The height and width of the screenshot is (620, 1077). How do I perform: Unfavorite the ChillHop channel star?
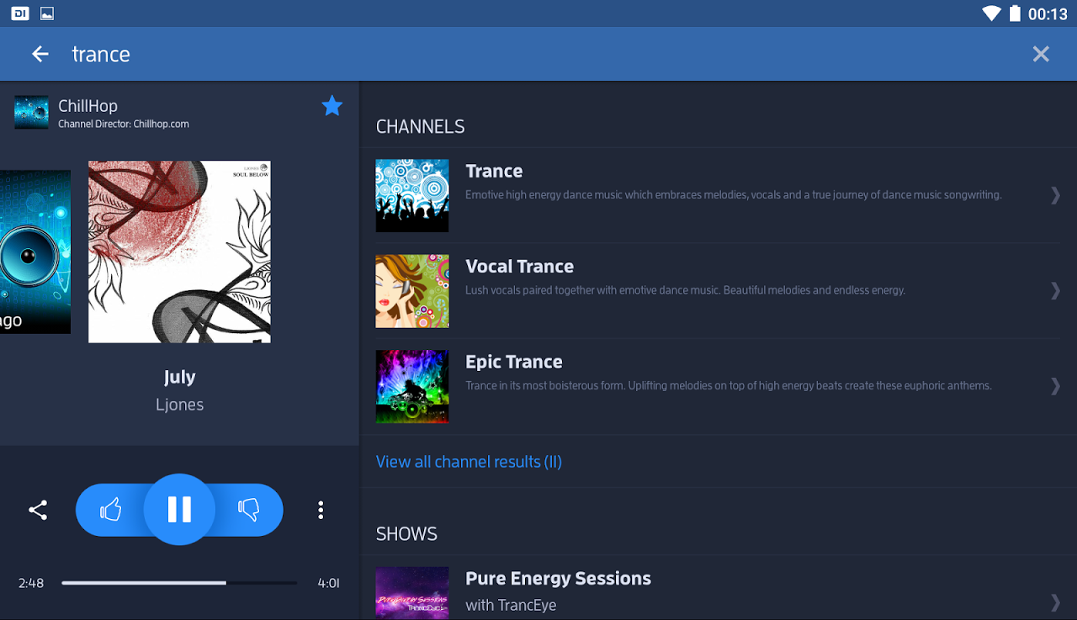(x=332, y=106)
